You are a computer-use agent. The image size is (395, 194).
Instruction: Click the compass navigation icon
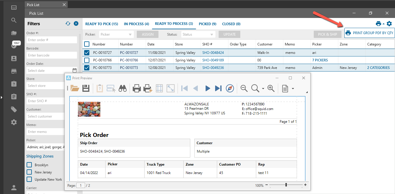coord(230,88)
